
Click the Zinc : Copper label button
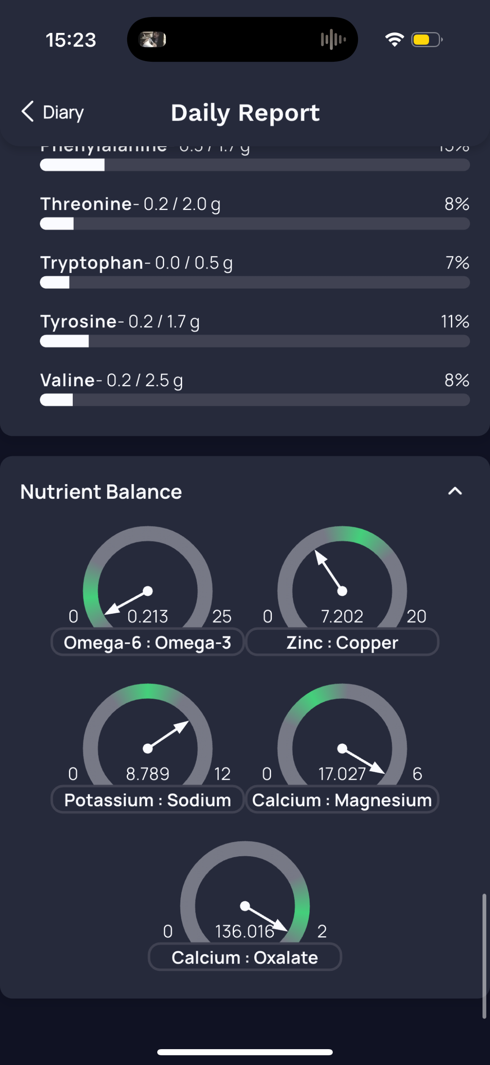click(342, 642)
